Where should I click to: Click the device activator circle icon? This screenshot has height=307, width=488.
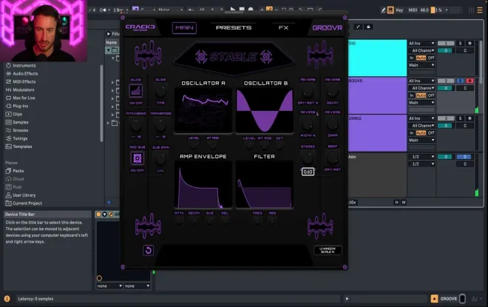pos(98,215)
